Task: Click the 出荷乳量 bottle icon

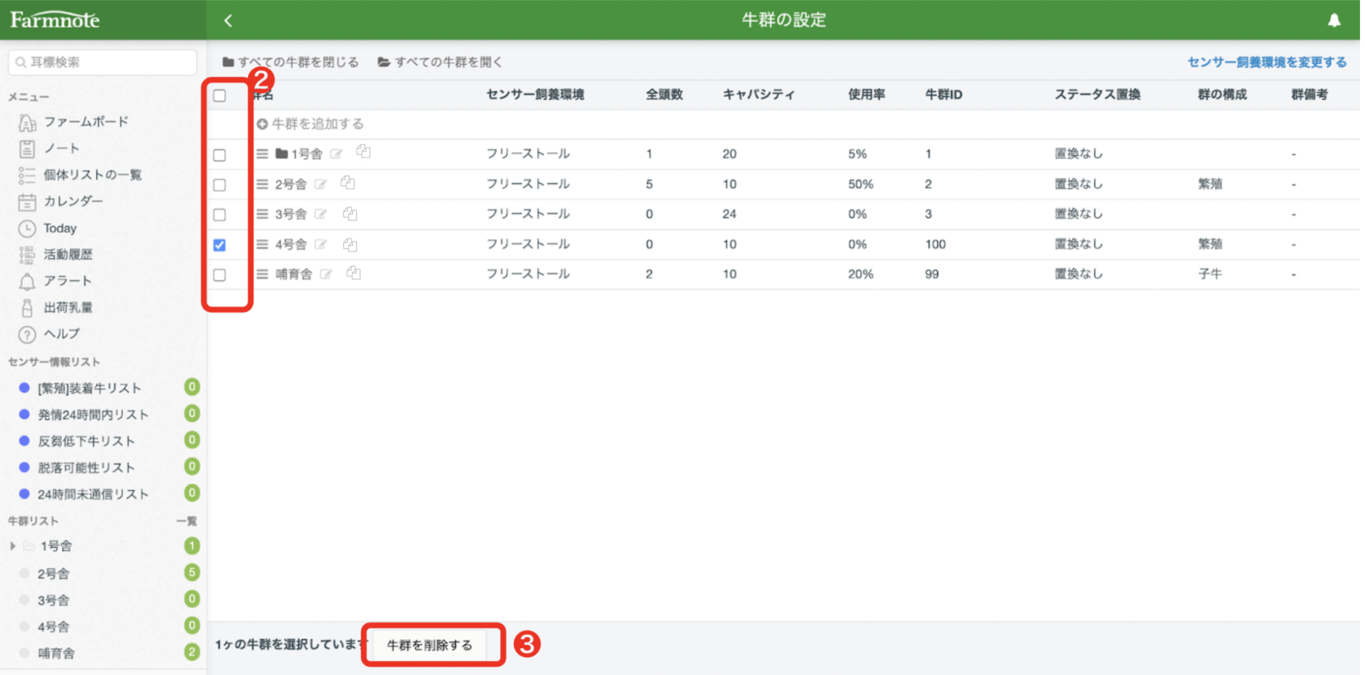Action: [x=27, y=308]
